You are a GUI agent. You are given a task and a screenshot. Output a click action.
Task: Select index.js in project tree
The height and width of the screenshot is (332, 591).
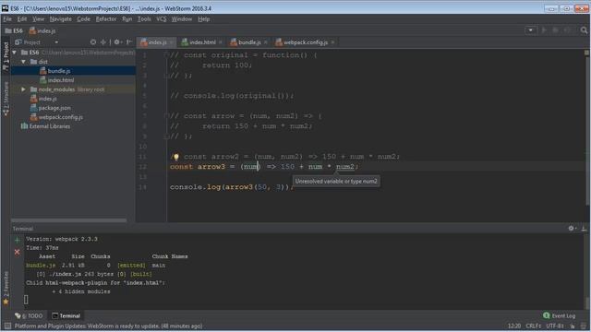(43, 99)
